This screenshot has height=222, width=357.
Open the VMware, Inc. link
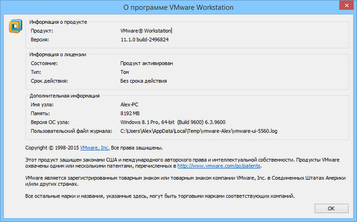tap(95, 148)
